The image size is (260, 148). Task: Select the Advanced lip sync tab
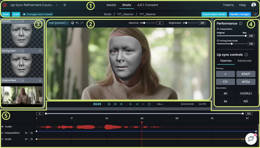(244, 61)
